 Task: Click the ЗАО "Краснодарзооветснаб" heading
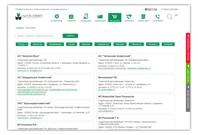pyautogui.click(x=34, y=103)
